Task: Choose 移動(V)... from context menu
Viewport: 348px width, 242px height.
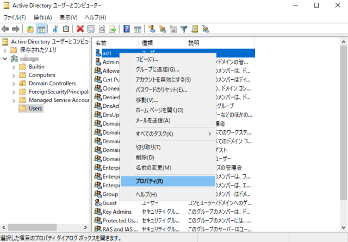Action: 168,100
